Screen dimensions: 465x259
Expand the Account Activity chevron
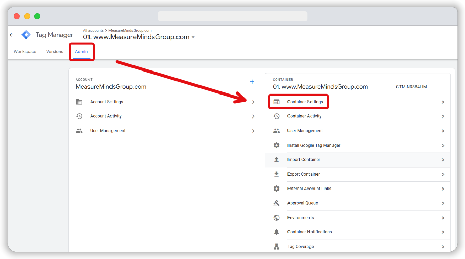253,116
